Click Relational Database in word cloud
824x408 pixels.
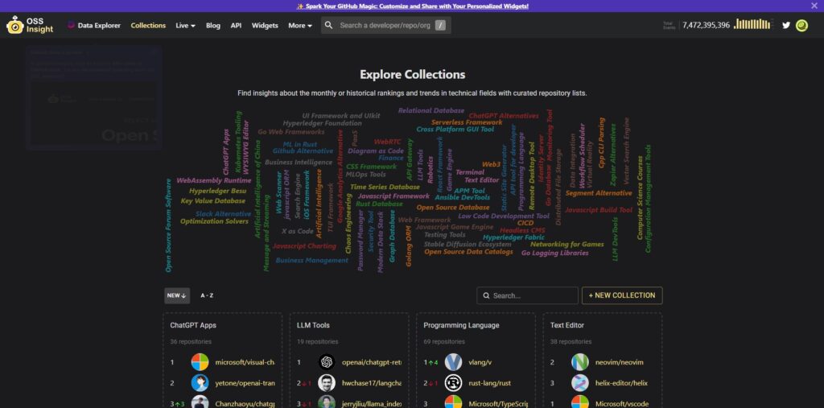pos(431,110)
